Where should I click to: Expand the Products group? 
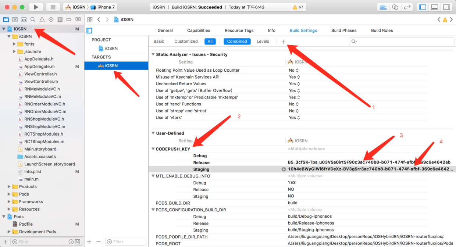coord(9,187)
